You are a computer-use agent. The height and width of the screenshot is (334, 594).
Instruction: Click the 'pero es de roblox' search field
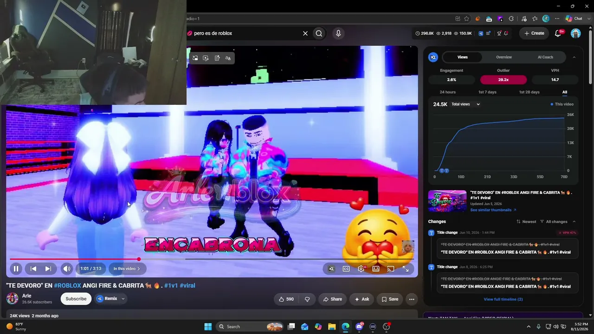point(244,33)
